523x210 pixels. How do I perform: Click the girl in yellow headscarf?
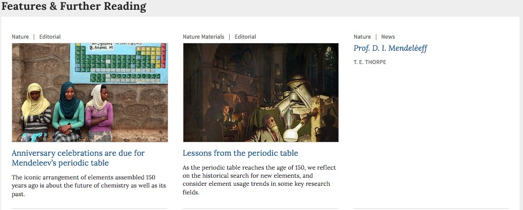click(36, 112)
